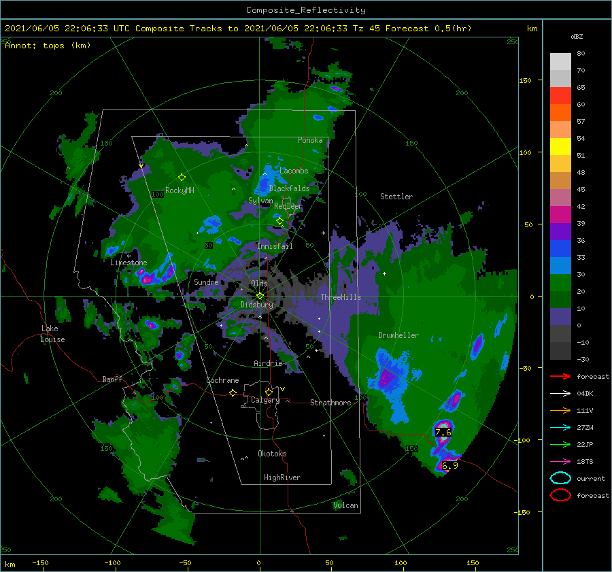Click the magenta 18TS arrow icon
612x572 pixels.
pos(560,462)
